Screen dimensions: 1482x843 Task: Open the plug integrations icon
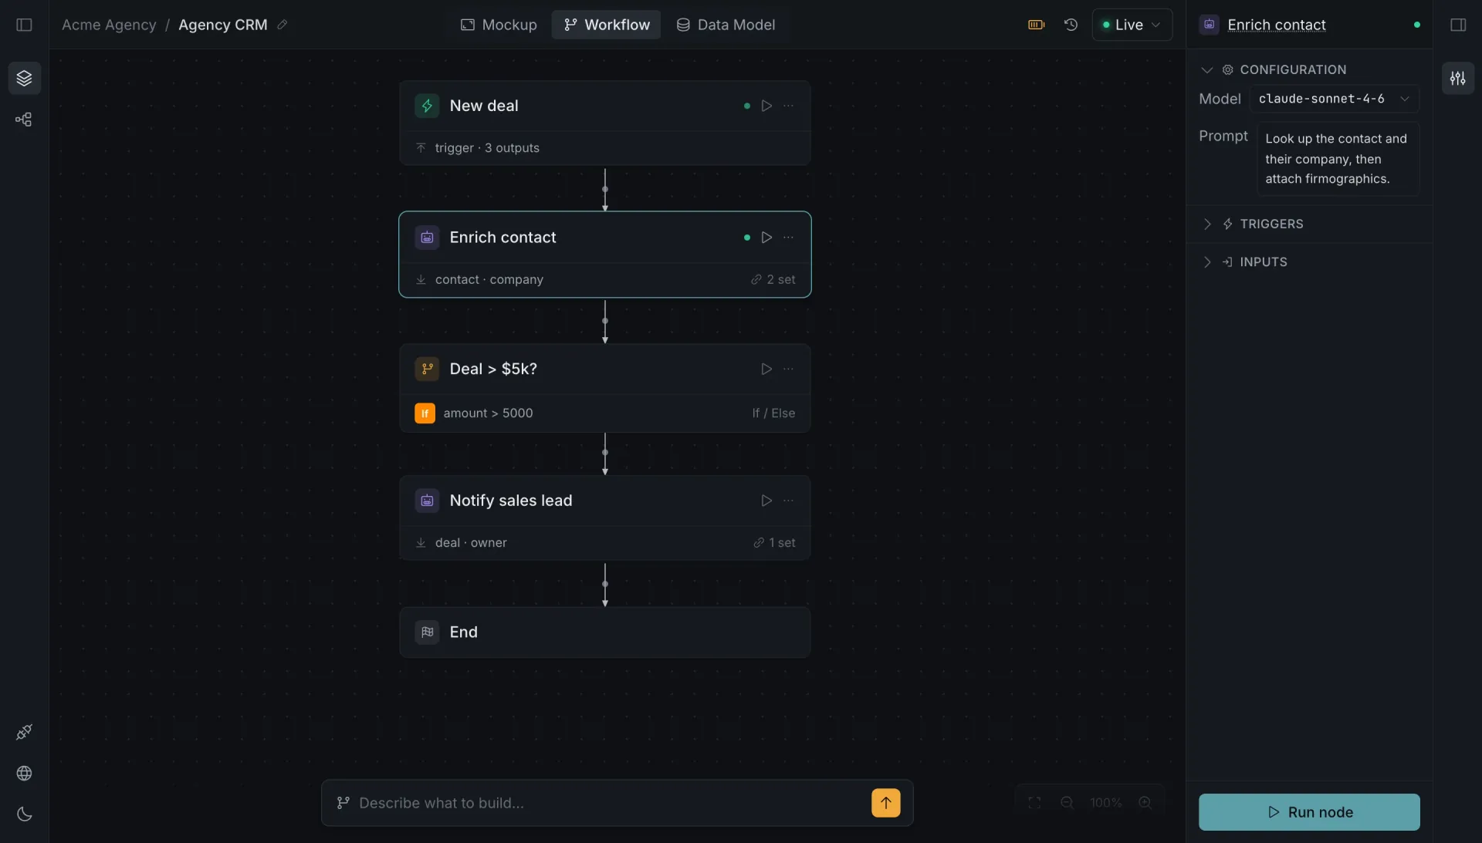tap(24, 732)
